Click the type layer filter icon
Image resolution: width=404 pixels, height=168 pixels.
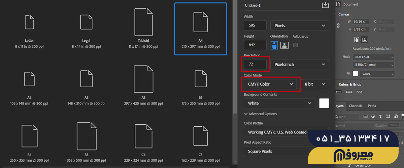380,117
